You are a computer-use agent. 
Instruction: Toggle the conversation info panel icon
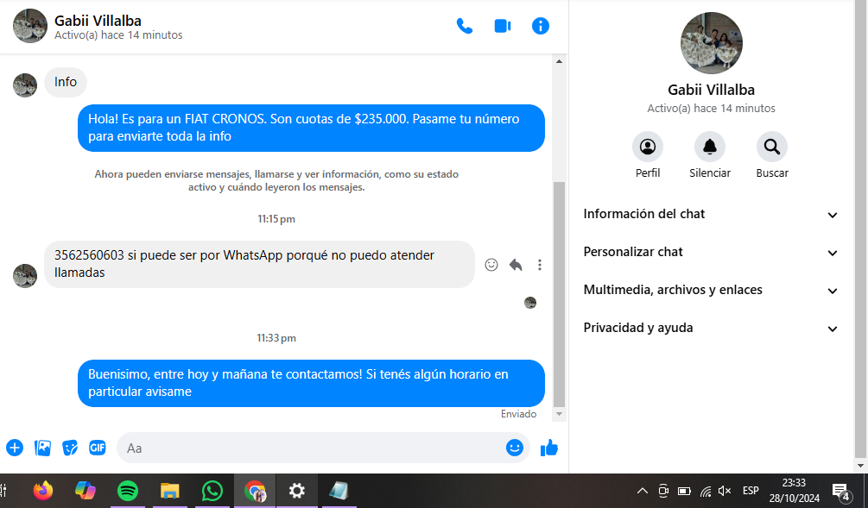(541, 26)
